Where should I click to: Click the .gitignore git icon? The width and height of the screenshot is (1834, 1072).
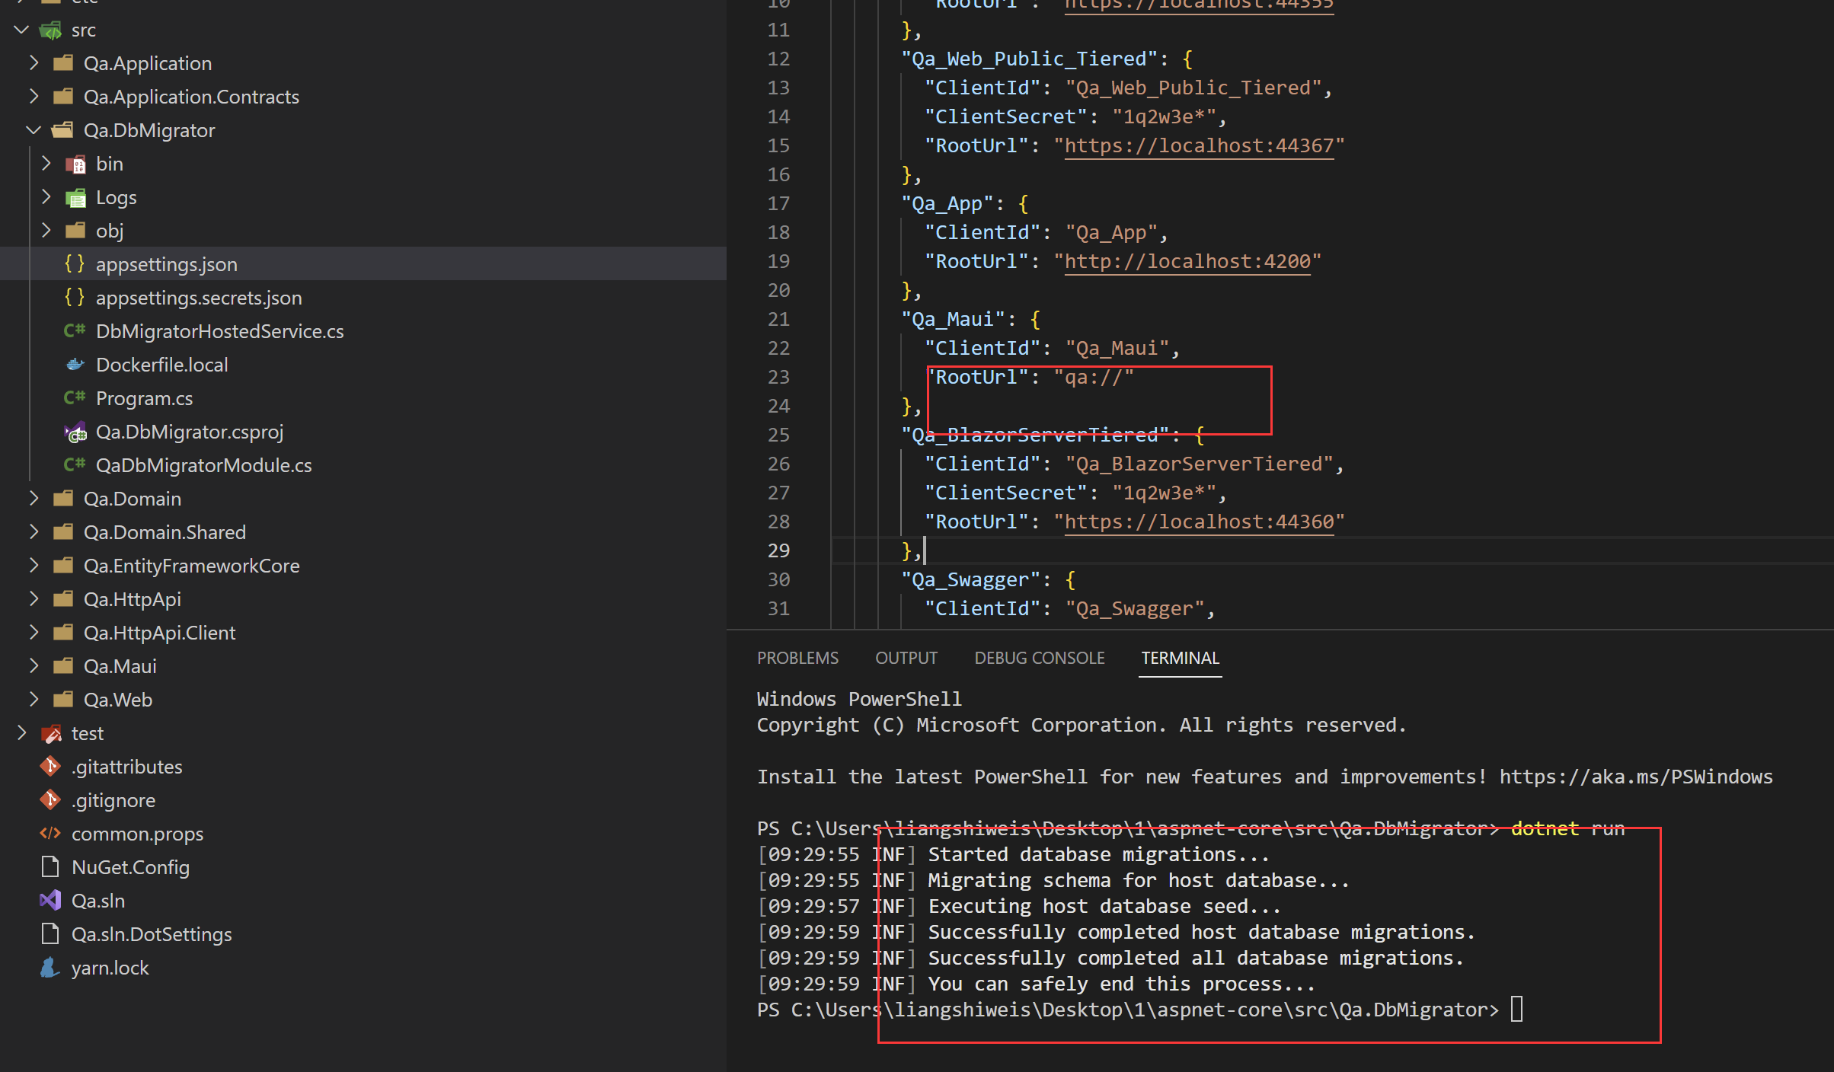click(50, 800)
